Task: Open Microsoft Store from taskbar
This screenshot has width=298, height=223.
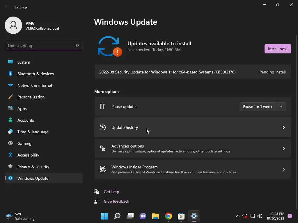Action: tap(181, 216)
